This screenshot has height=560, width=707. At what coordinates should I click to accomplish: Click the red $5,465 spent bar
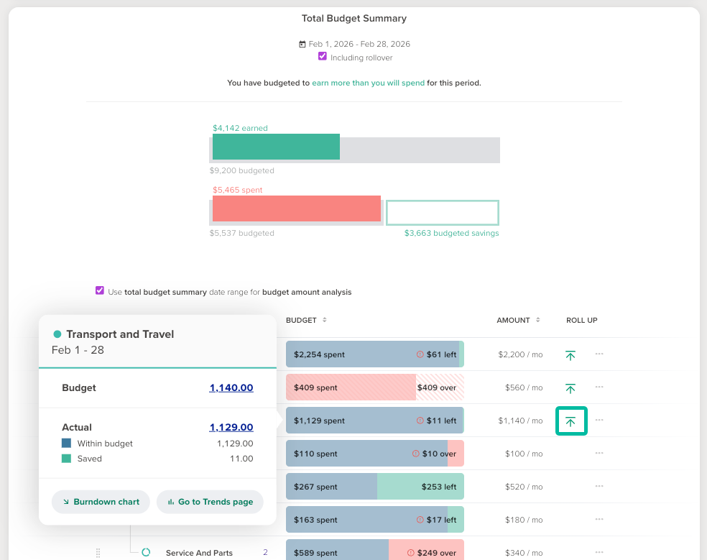297,208
